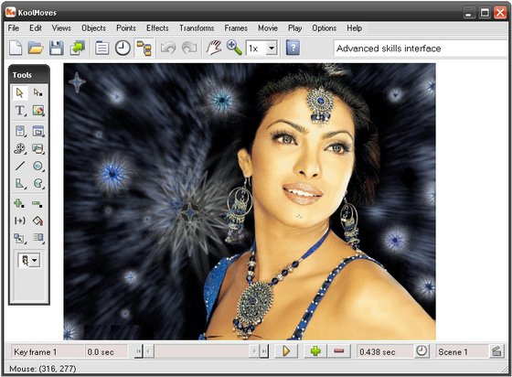Open the 1x zoom level dropdown

272,48
